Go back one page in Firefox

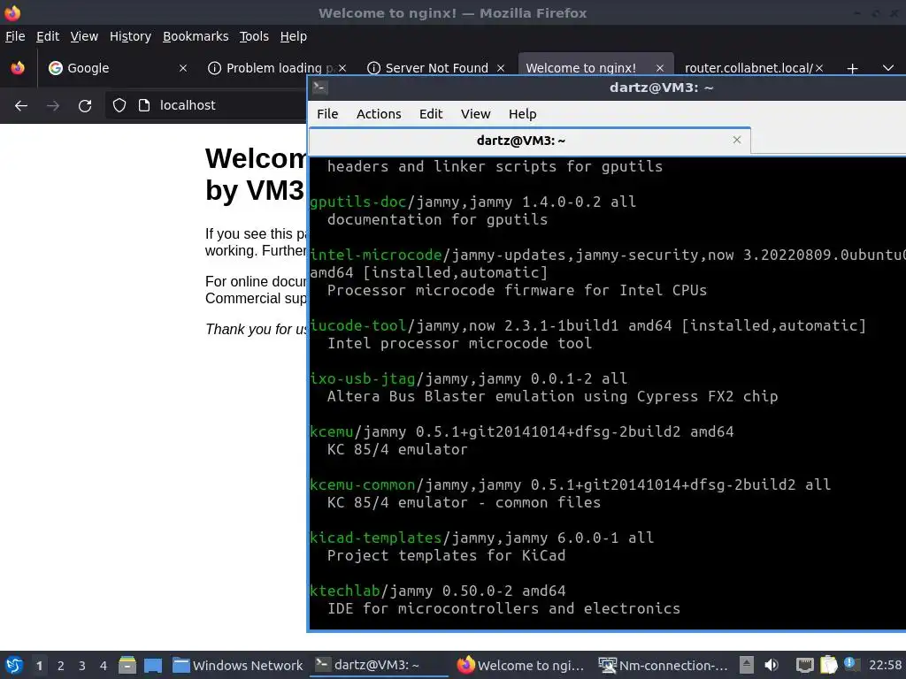pos(21,105)
